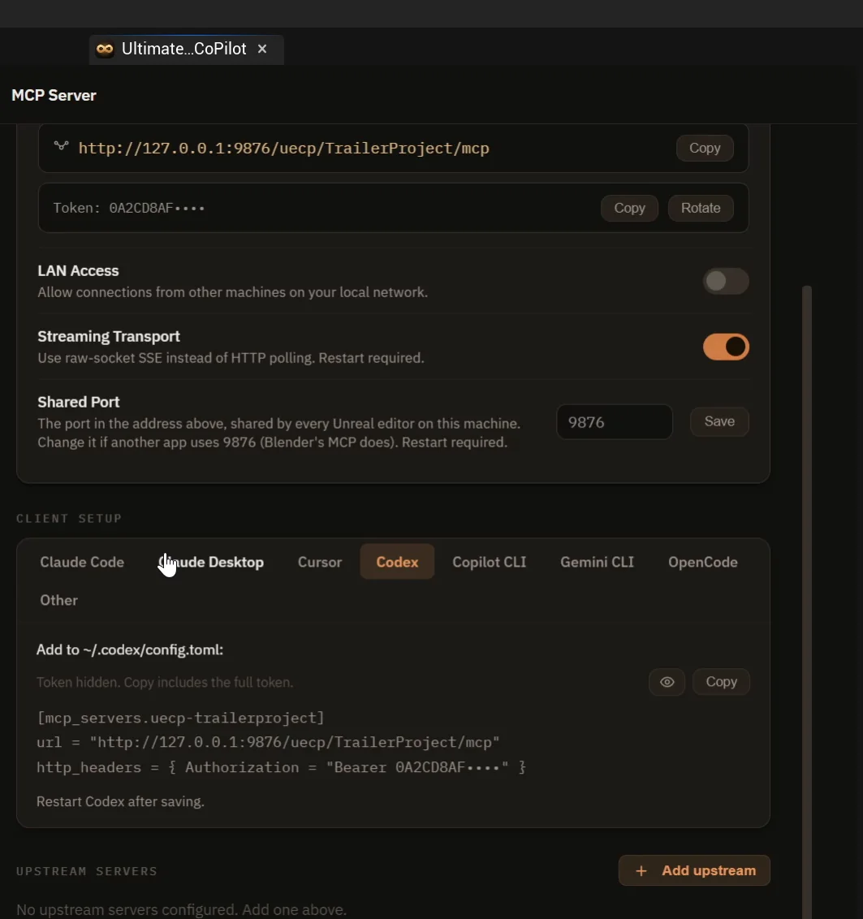Select the Ultimate...CoPilot tab
The height and width of the screenshot is (919, 863).
click(187, 50)
